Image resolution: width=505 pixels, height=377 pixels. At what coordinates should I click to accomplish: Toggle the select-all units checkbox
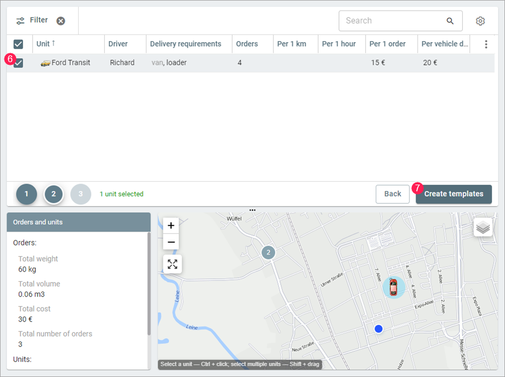coord(18,44)
